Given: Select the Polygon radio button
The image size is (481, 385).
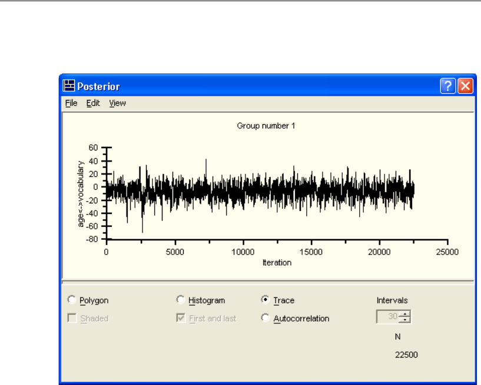Looking at the screenshot, I should [x=72, y=300].
